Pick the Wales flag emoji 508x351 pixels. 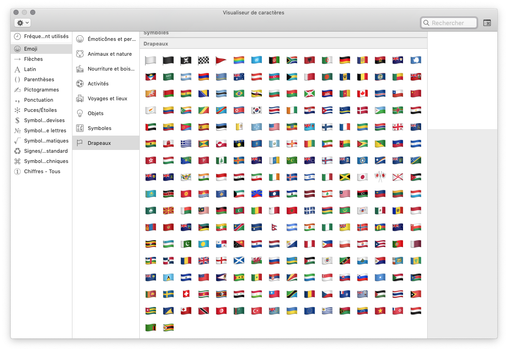[256, 260]
